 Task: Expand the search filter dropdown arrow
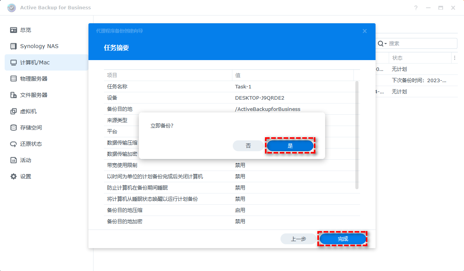click(x=386, y=43)
